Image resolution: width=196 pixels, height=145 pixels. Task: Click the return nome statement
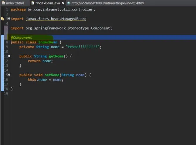(40, 61)
